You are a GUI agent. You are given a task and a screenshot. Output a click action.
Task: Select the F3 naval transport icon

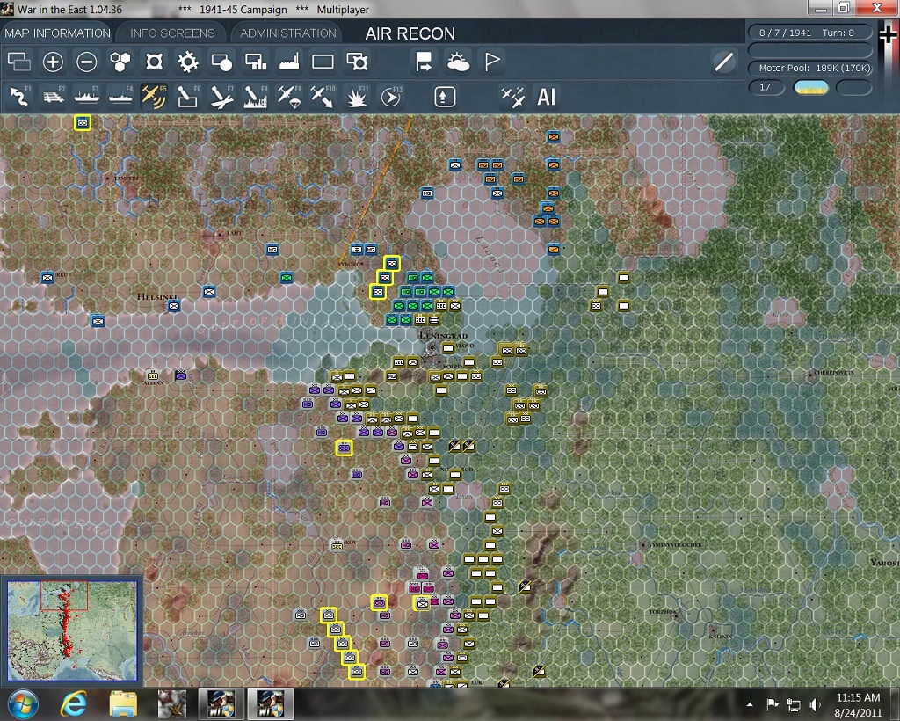87,97
